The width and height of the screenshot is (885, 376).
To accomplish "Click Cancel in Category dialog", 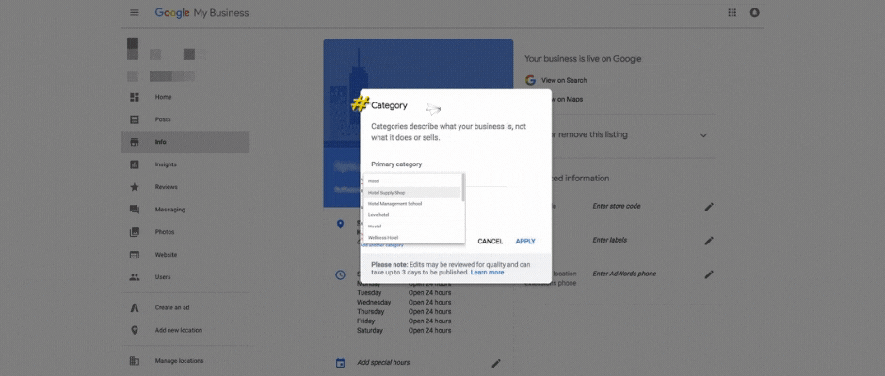I will pos(490,242).
